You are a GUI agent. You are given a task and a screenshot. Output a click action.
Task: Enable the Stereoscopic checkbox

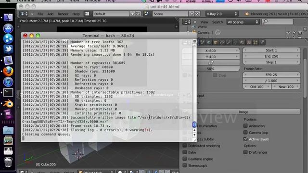click(185, 165)
